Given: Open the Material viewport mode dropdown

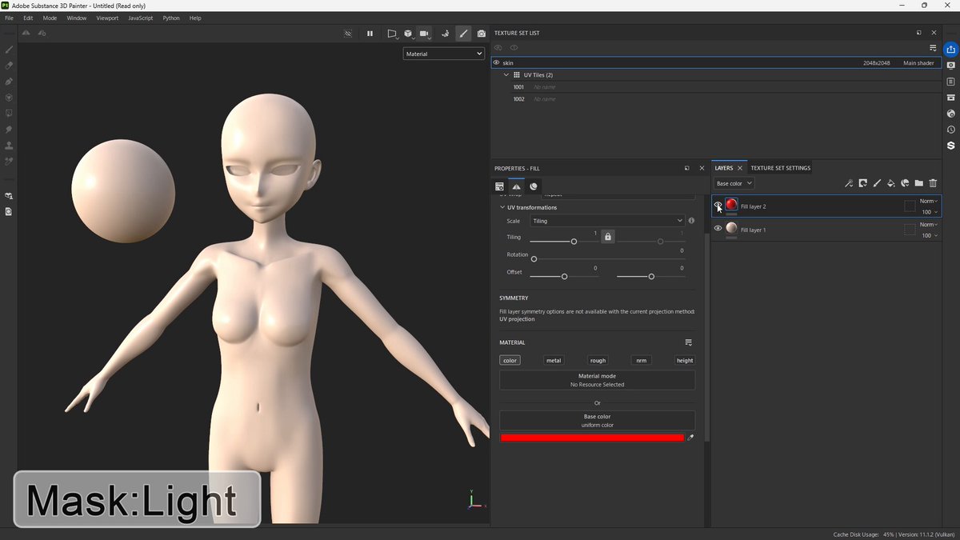Looking at the screenshot, I should [443, 54].
